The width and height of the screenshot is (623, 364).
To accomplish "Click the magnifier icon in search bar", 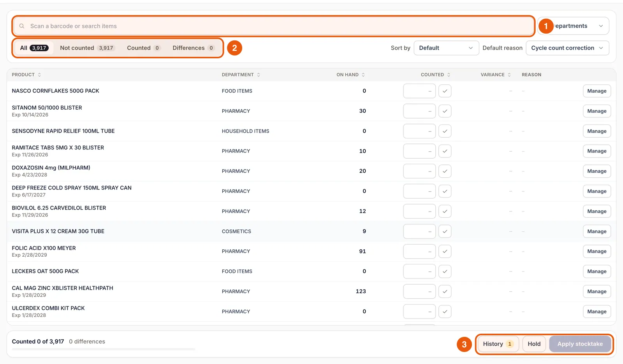I will tap(22, 26).
